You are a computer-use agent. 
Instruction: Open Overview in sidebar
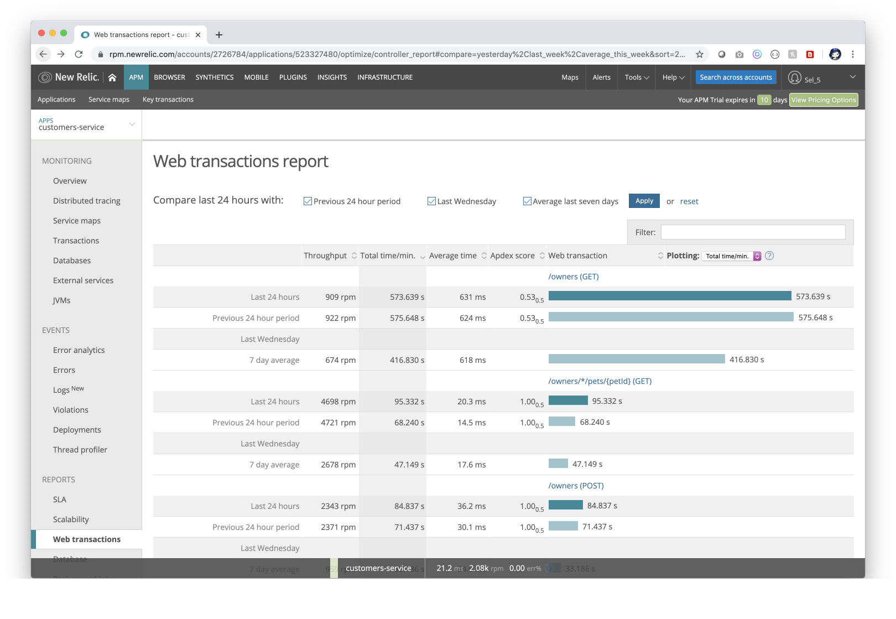[70, 181]
